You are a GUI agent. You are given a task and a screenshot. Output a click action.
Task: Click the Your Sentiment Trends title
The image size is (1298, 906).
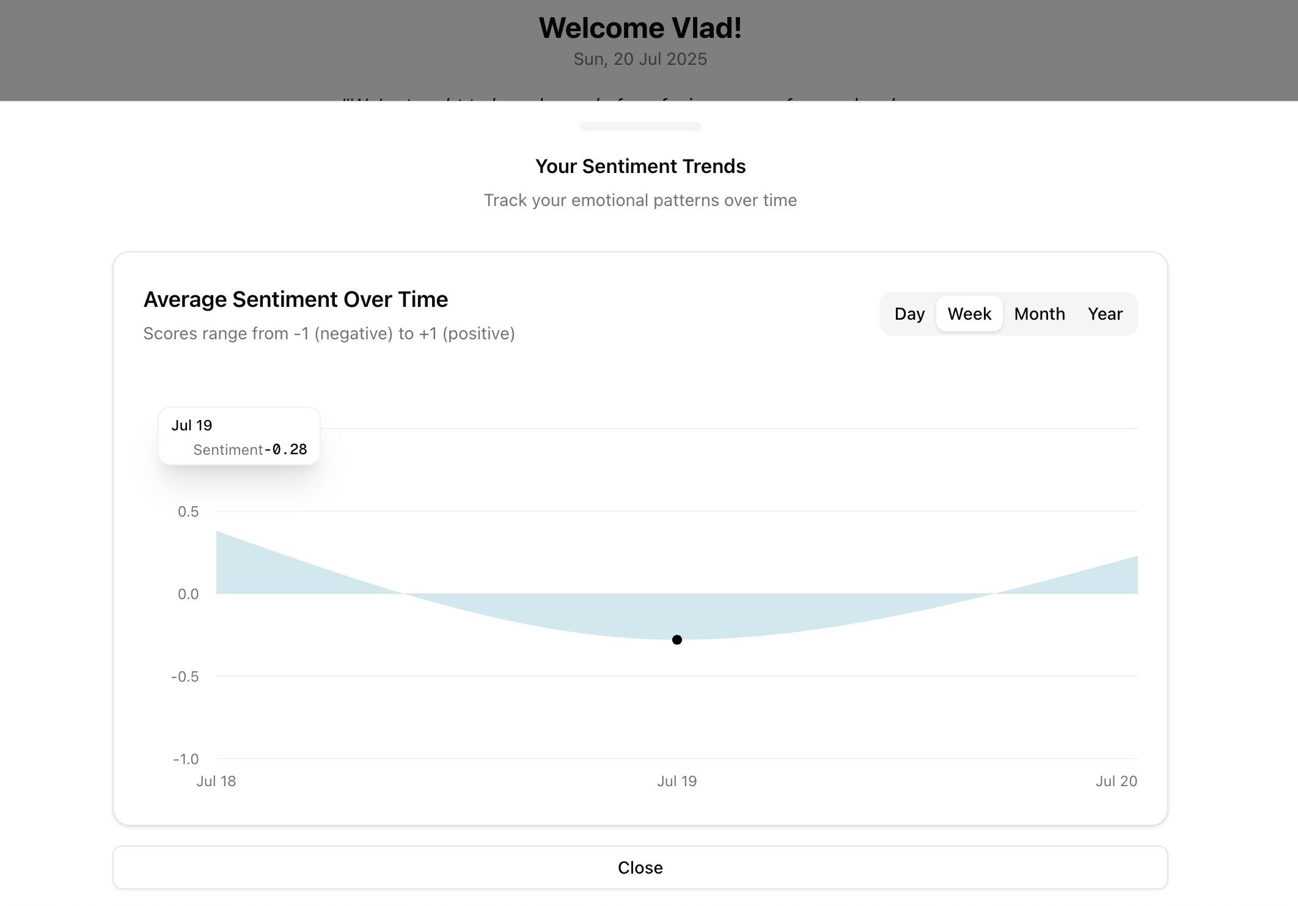tap(640, 166)
